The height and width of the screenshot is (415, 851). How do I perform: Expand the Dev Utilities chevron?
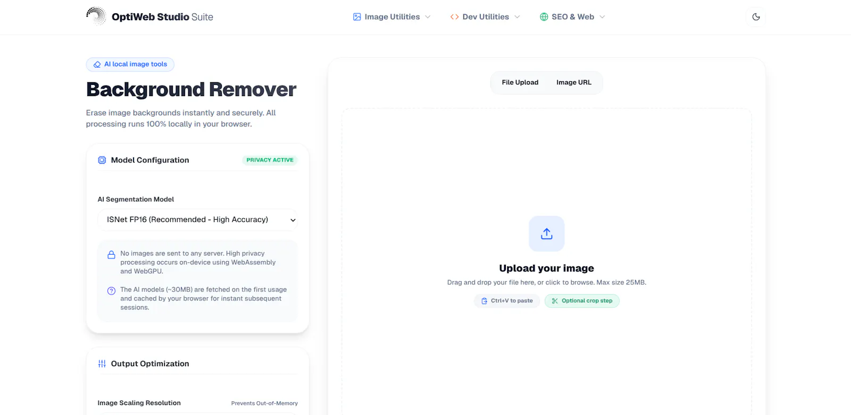click(517, 17)
